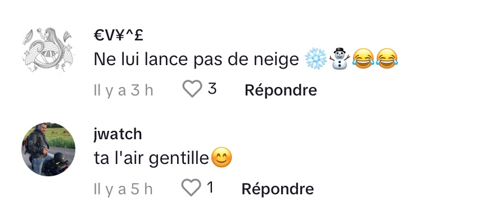Like jwatch's comment with the heart

191,188
